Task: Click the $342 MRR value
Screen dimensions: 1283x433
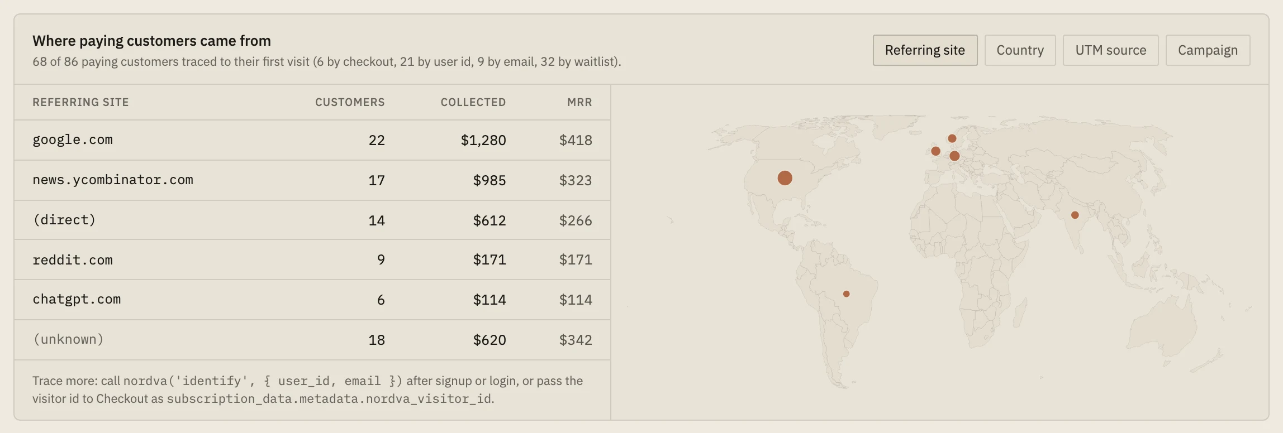Action: click(x=576, y=340)
